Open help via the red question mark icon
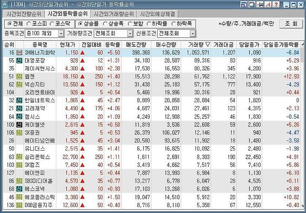The width and height of the screenshot is (306, 213). (x=276, y=5)
